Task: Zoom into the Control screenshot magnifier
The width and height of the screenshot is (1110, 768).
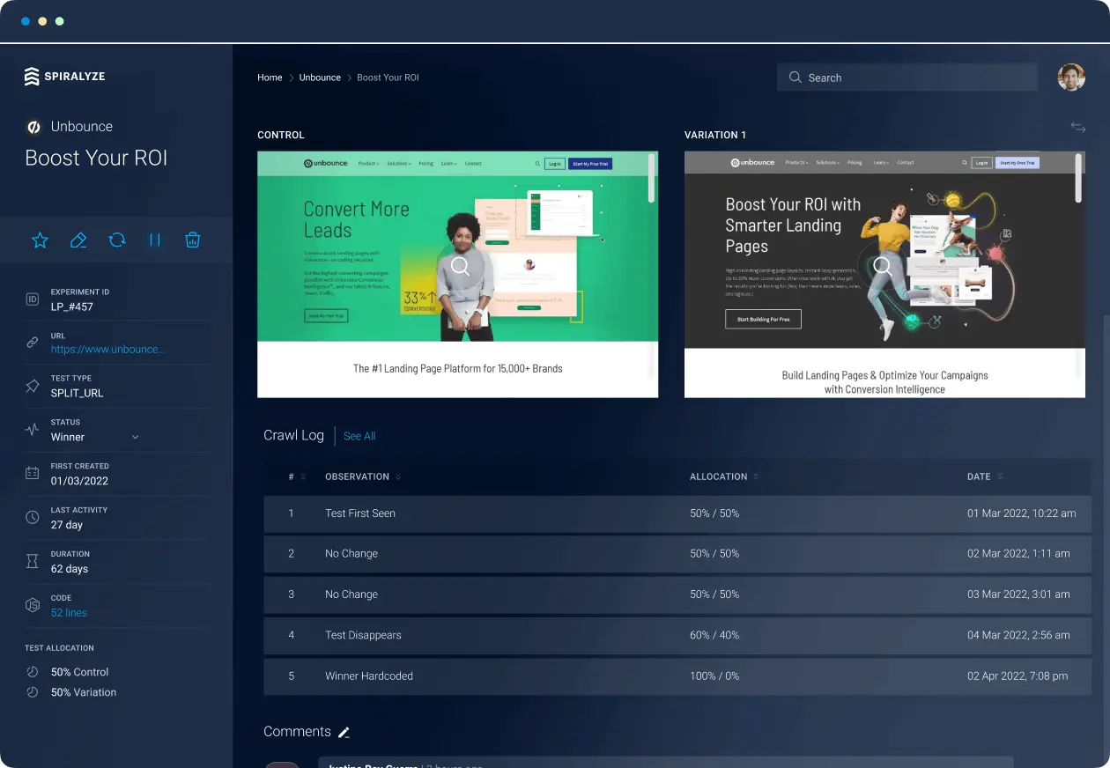Action: click(x=460, y=266)
